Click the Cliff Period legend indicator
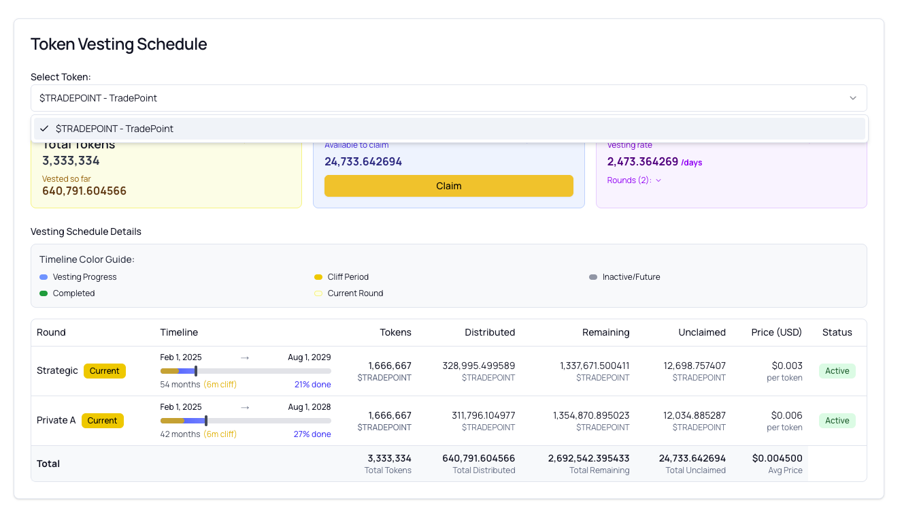The width and height of the screenshot is (902, 514). pyautogui.click(x=318, y=277)
